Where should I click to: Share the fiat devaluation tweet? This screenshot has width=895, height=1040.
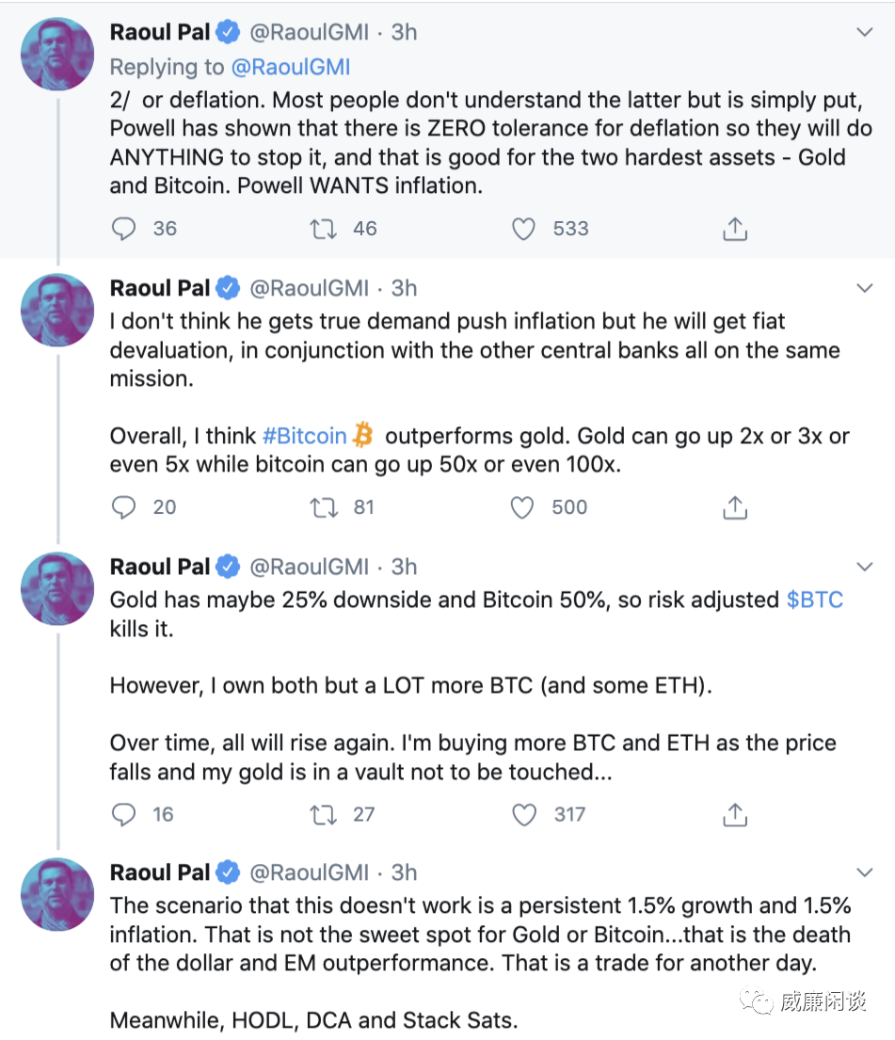click(x=734, y=507)
